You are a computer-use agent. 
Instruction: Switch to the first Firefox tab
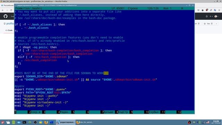(x=7, y=6)
